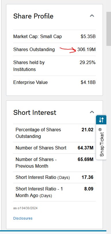The height and width of the screenshot is (234, 111).
Task: Click Short Interest Ratio (Days) row
Action: click(54, 177)
